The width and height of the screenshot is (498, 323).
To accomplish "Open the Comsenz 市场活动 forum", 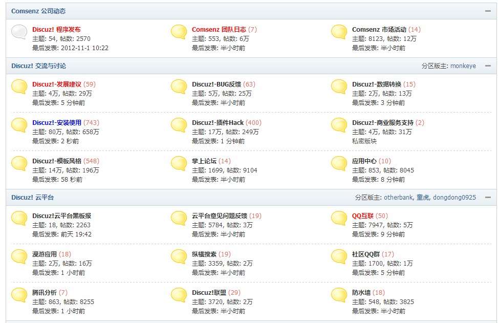I will [379, 30].
